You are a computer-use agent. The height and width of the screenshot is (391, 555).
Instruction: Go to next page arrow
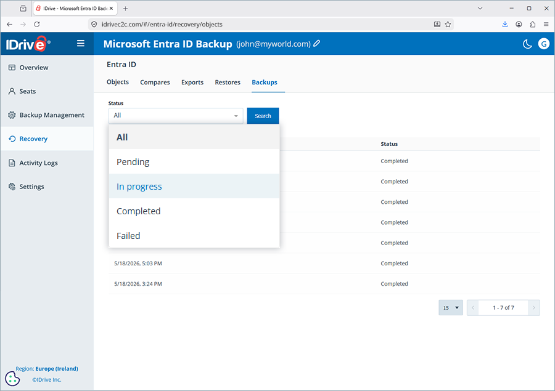pyautogui.click(x=534, y=308)
